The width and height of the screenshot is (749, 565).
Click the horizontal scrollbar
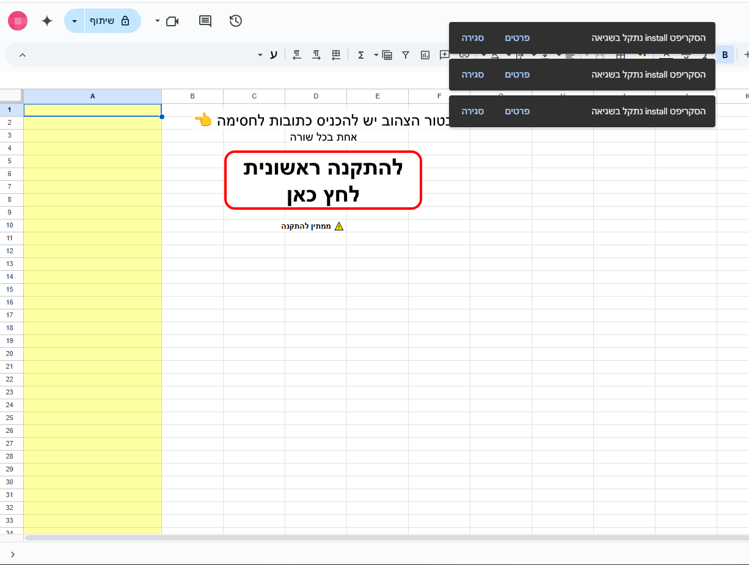(386, 538)
